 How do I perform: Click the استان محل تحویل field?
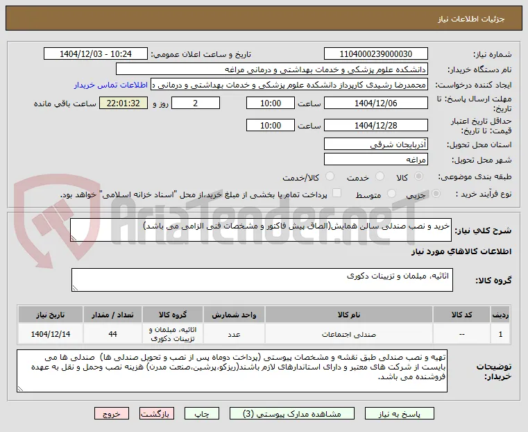(376, 144)
